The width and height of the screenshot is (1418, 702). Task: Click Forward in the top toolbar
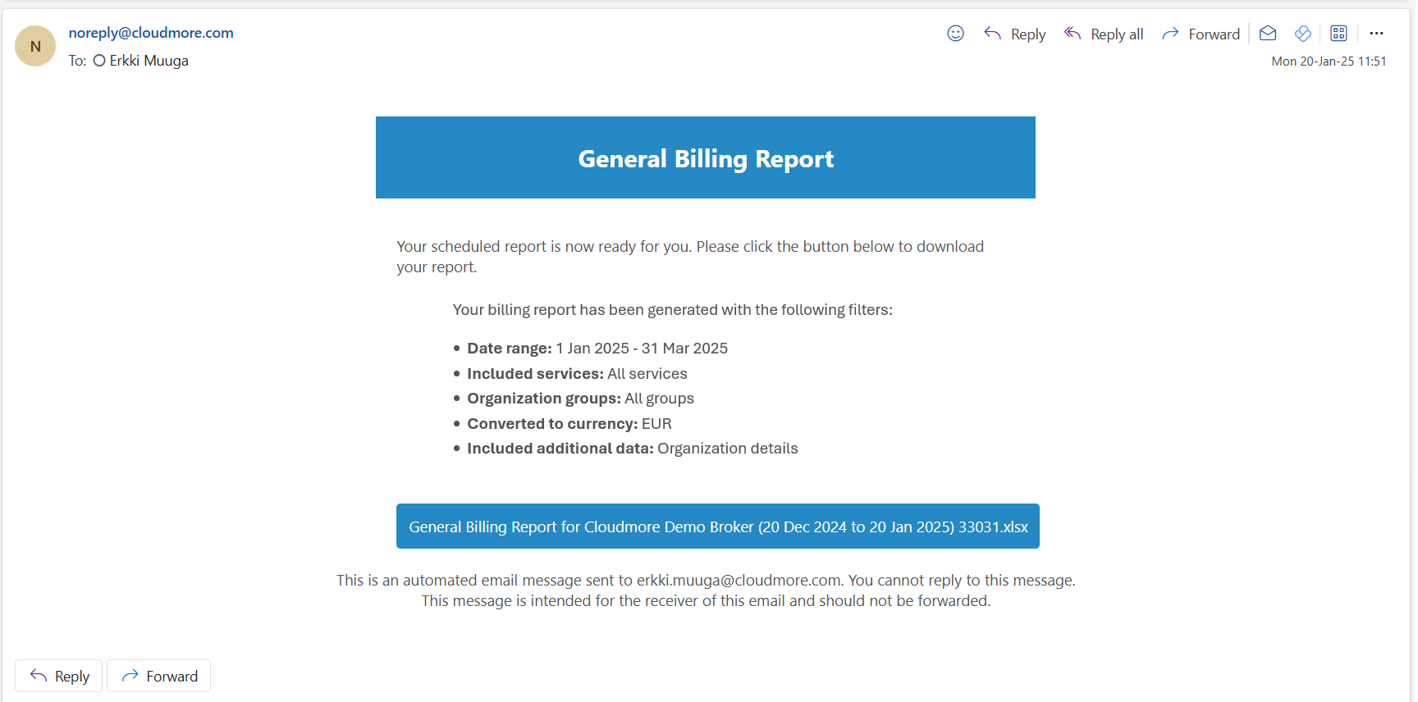click(x=1201, y=34)
